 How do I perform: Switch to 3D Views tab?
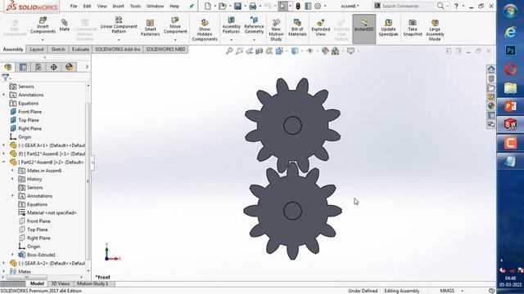[x=60, y=283]
